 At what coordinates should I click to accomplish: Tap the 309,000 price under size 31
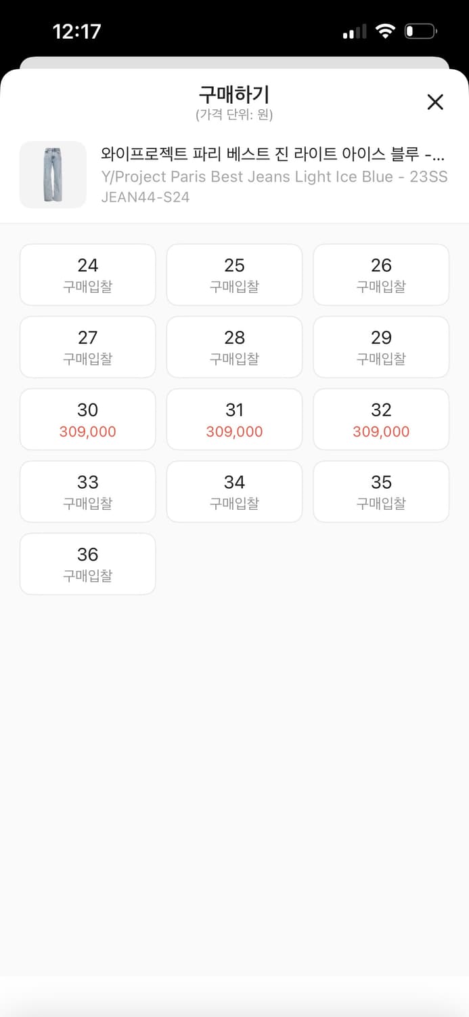234,432
